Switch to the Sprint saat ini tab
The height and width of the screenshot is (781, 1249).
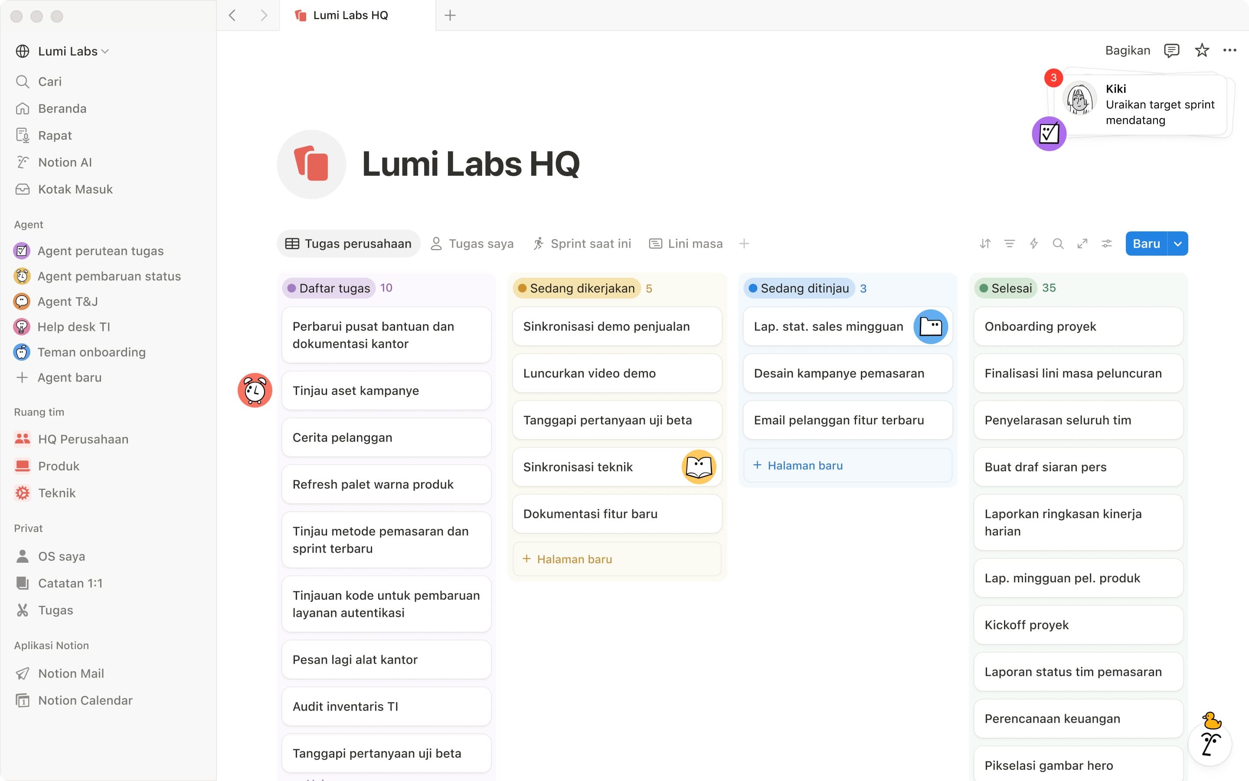582,243
